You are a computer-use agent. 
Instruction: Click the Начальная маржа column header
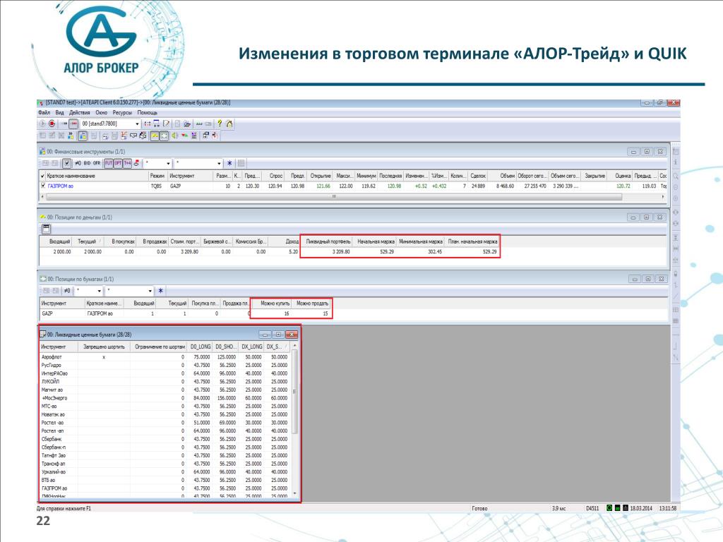click(x=376, y=241)
